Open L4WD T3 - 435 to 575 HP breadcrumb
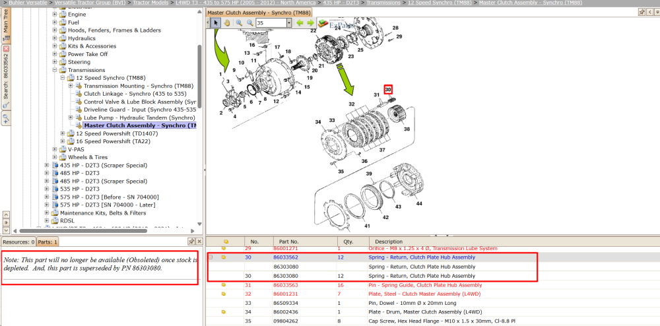This screenshot has height=326, width=660. pyautogui.click(x=246, y=3)
